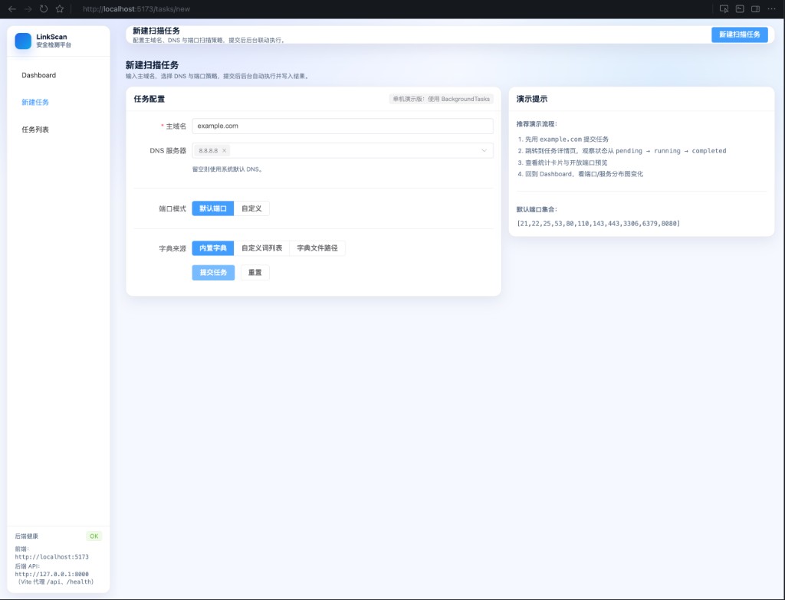
Task: Click the browser forward arrow
Action: pos(28,9)
